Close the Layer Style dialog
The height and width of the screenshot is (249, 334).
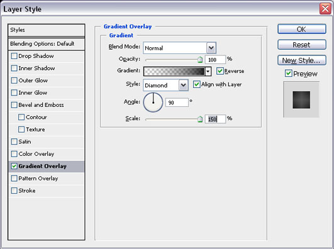pyautogui.click(x=325, y=9)
